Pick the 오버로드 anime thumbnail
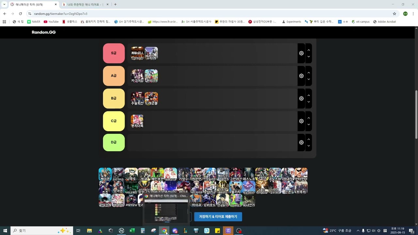Screen dimensions: 418x235 click(210, 200)
